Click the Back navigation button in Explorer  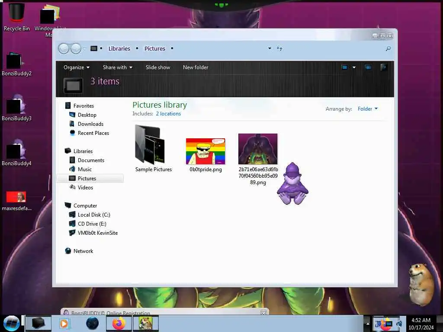click(64, 48)
